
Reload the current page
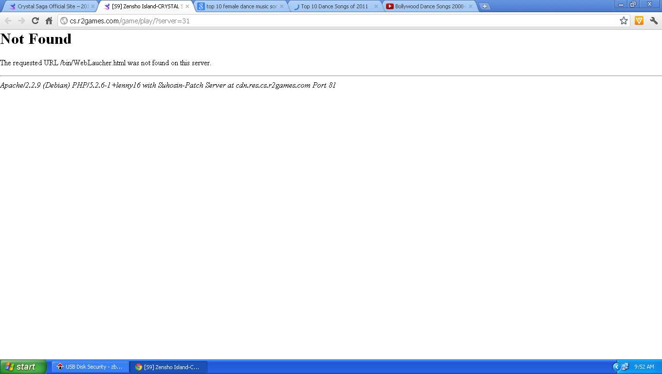(35, 20)
